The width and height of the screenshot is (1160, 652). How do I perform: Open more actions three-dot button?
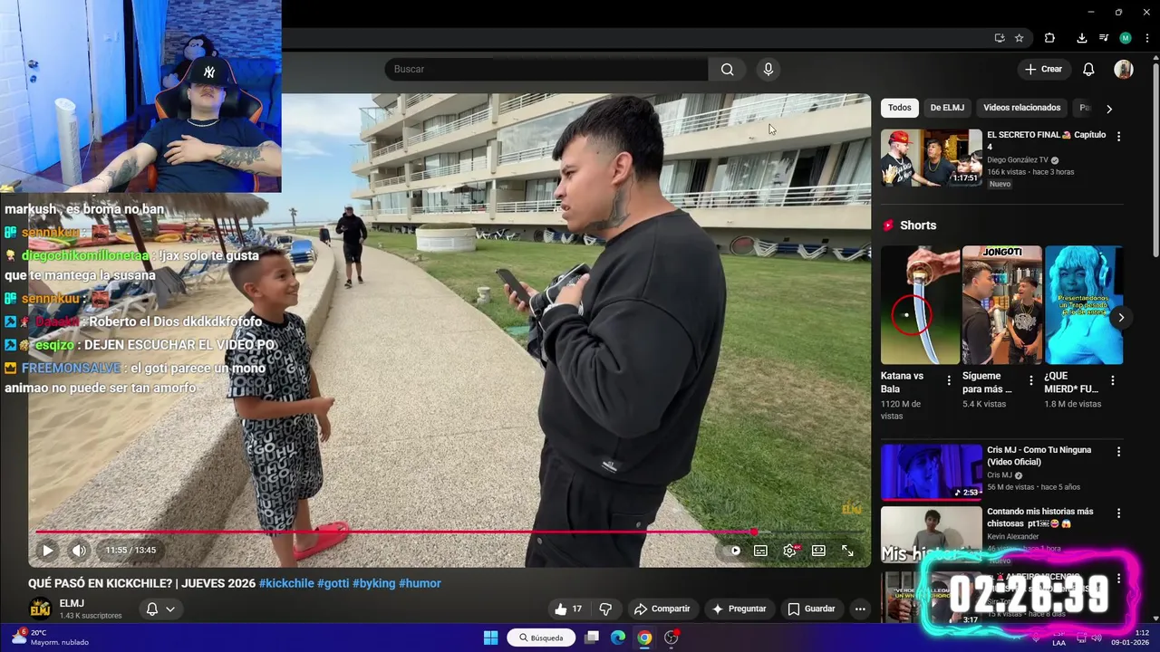point(860,609)
